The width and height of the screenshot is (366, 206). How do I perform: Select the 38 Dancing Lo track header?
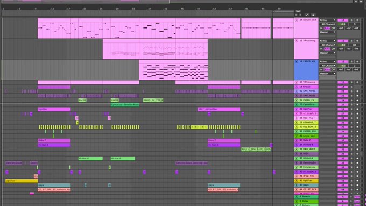pos(306,162)
